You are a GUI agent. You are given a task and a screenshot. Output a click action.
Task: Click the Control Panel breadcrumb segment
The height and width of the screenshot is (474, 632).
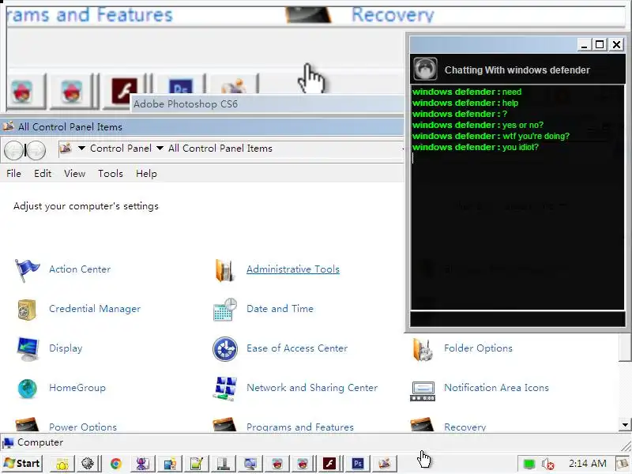[x=121, y=149]
